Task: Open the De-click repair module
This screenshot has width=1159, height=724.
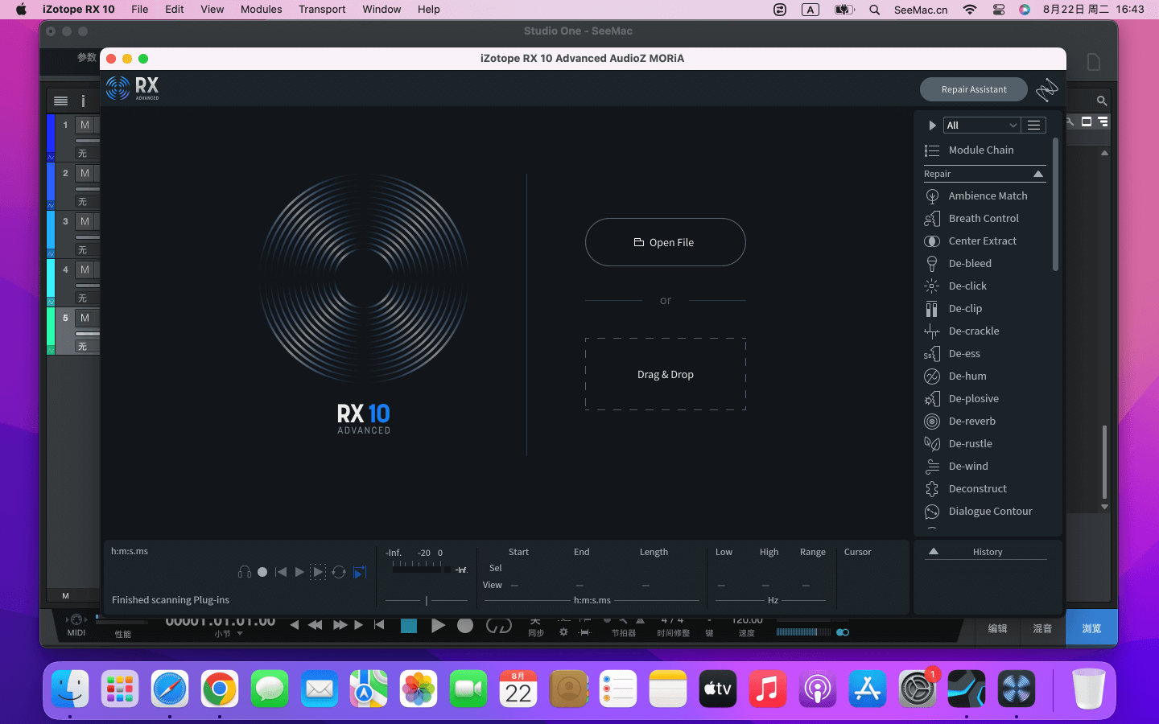Action: click(x=967, y=286)
